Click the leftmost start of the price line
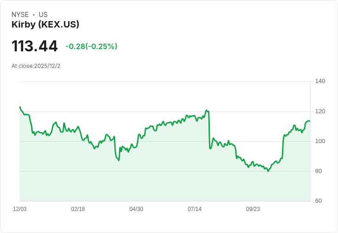 (x=20, y=107)
